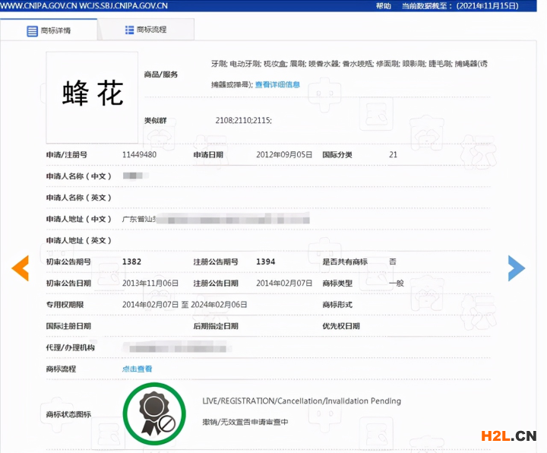This screenshot has width=547, height=453.
Task: Go to next trademark with blue arrow
Action: pyautogui.click(x=516, y=268)
